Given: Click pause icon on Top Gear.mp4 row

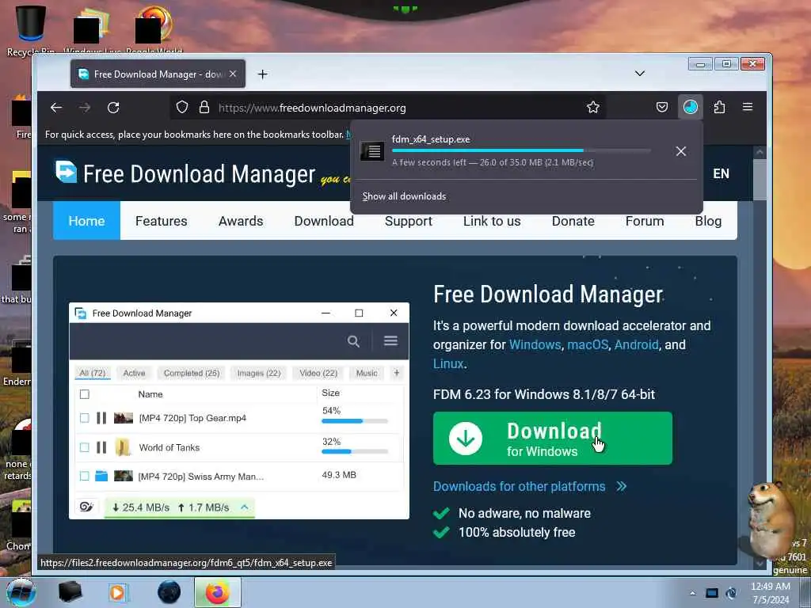Looking at the screenshot, I should (x=101, y=418).
